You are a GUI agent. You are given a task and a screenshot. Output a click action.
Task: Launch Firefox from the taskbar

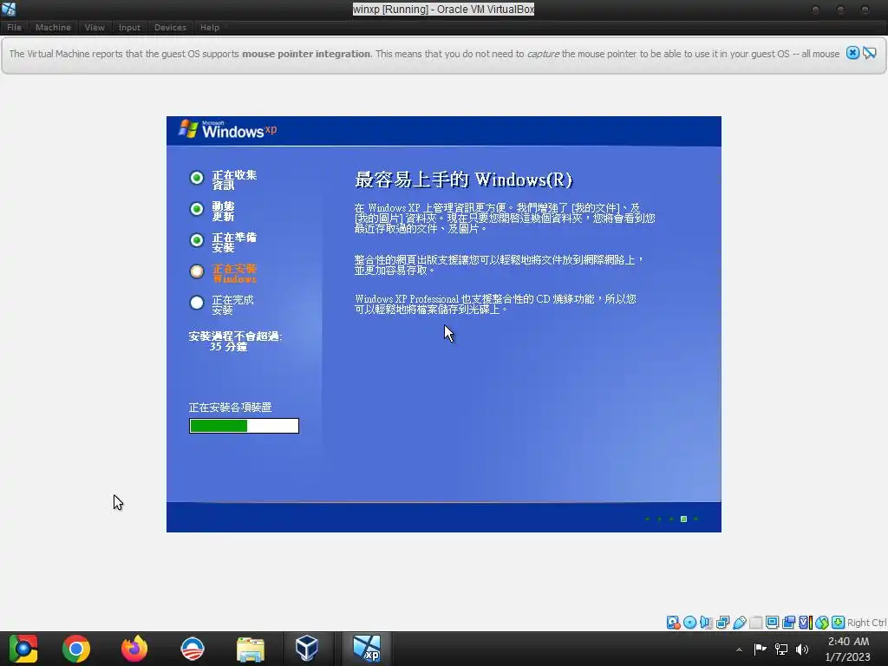(134, 649)
